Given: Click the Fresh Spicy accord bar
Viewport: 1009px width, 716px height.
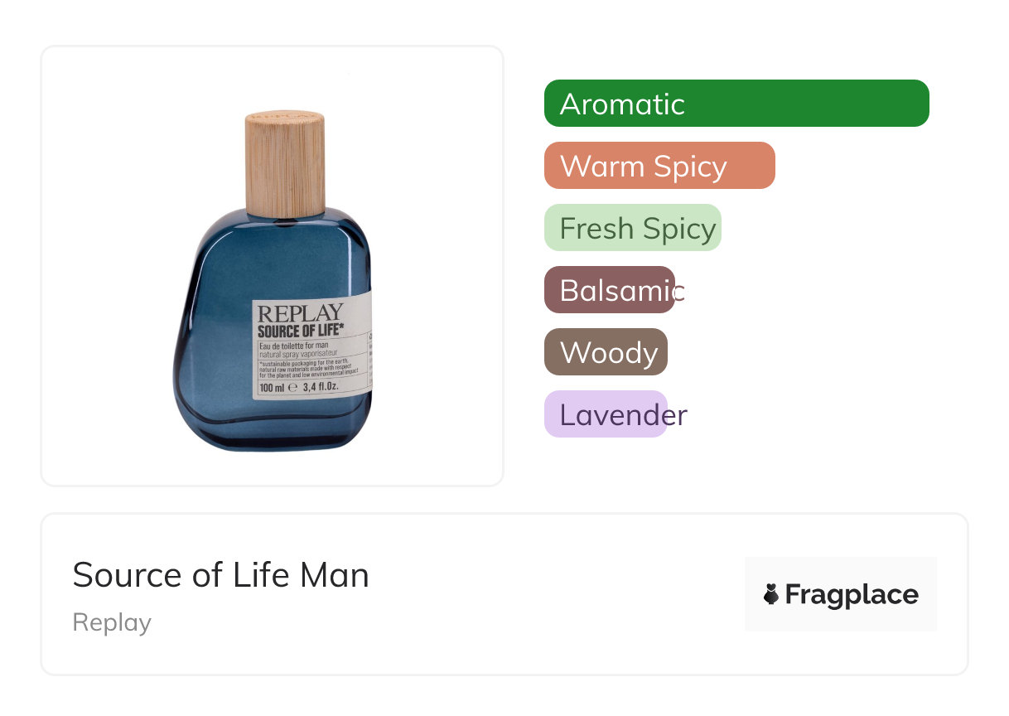Looking at the screenshot, I should pos(632,228).
